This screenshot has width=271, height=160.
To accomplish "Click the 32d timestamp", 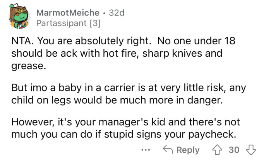I will (117, 13).
